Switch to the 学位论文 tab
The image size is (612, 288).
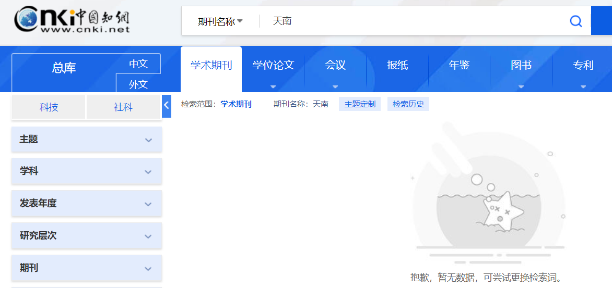[x=273, y=66]
